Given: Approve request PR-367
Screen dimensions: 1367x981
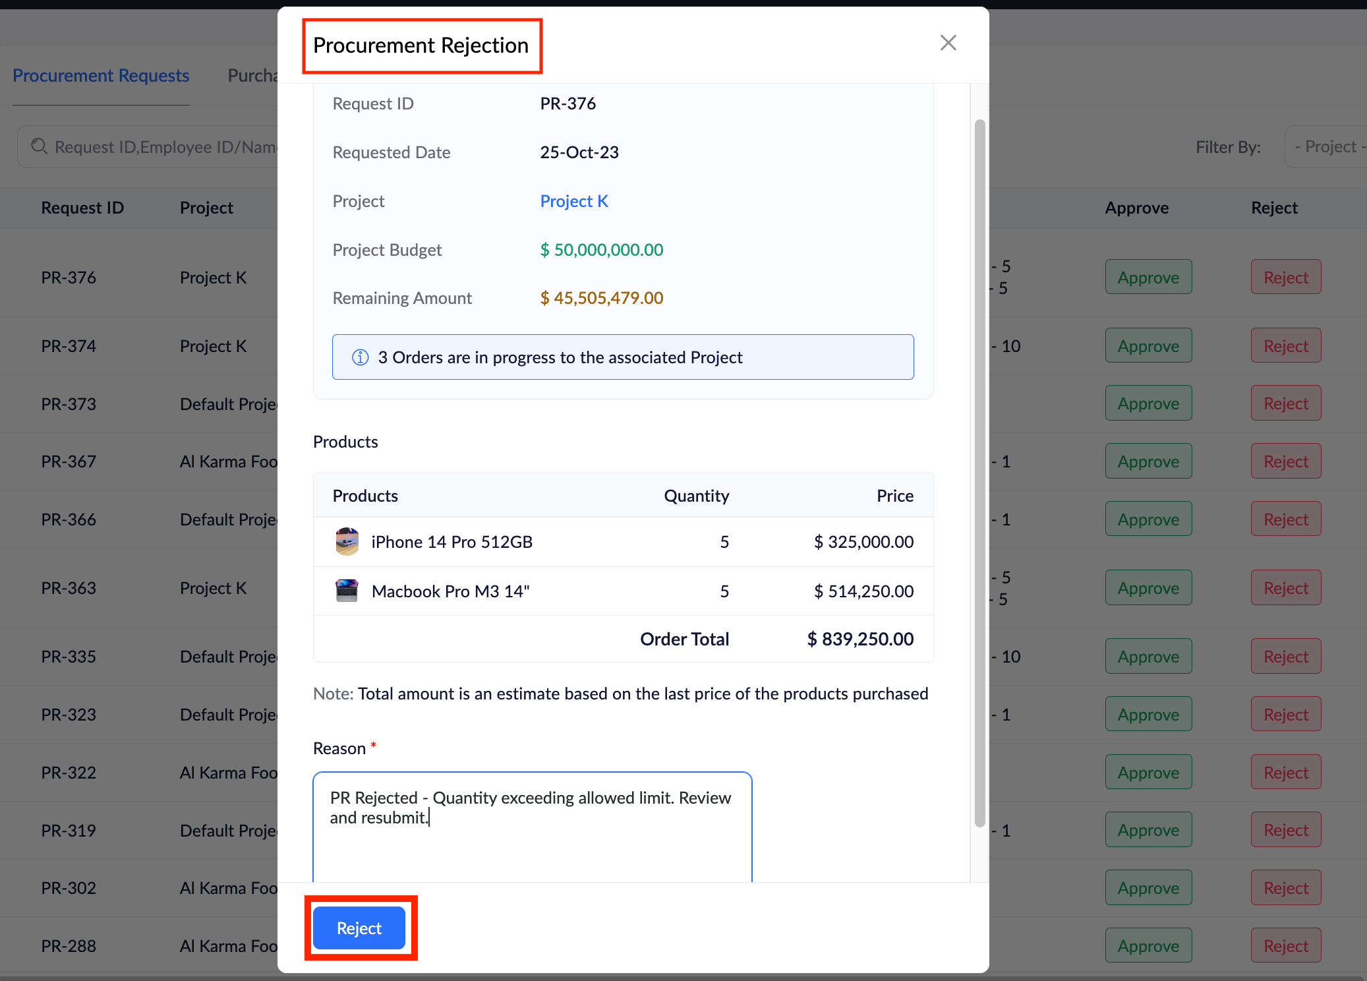Looking at the screenshot, I should [x=1148, y=461].
